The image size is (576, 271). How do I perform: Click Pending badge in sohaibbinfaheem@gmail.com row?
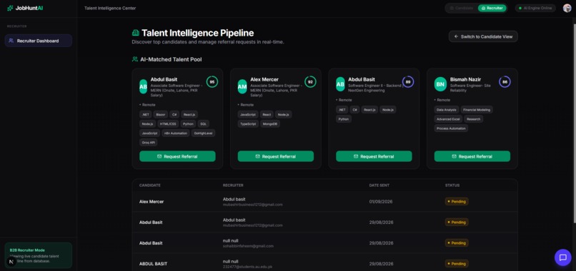pos(457,242)
